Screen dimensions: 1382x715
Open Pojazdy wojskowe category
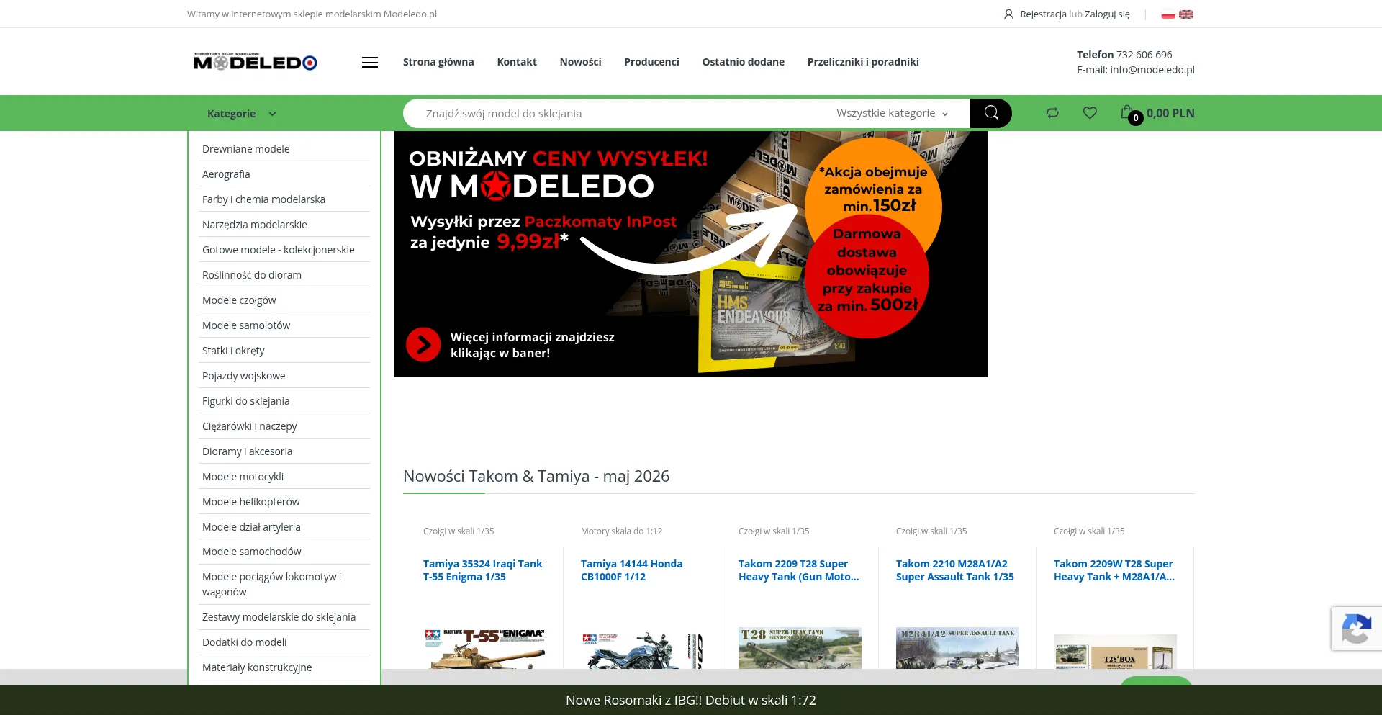244,376
